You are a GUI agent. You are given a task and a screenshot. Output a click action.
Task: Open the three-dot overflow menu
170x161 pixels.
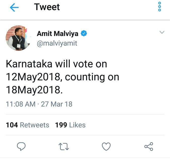coord(160,7)
